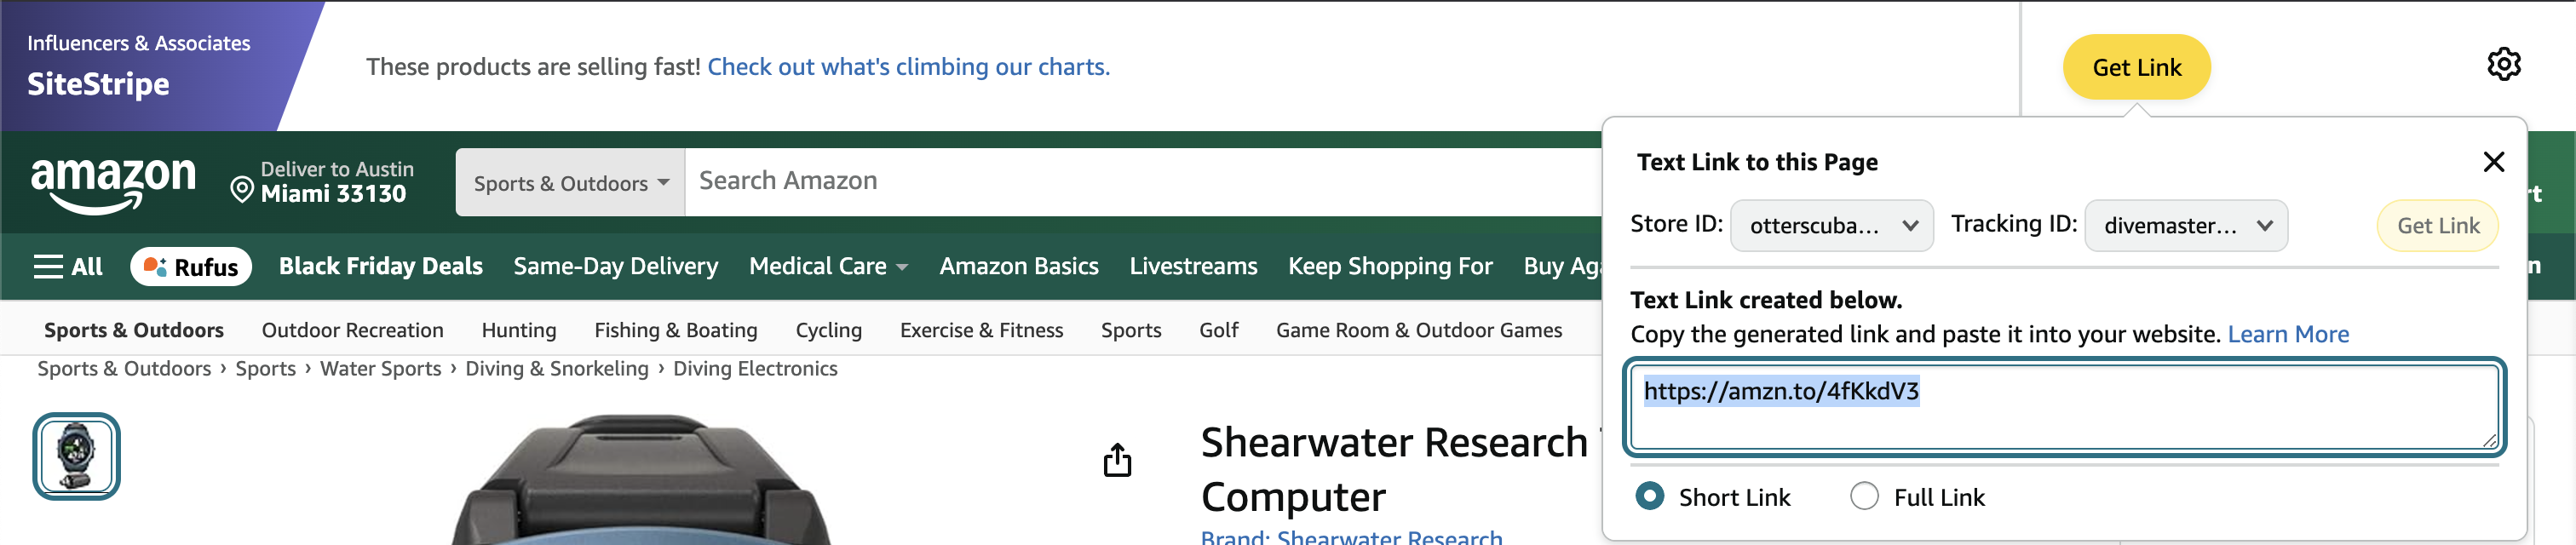Click Sports breadcrumb link
2576x545 pixels.
[265, 369]
